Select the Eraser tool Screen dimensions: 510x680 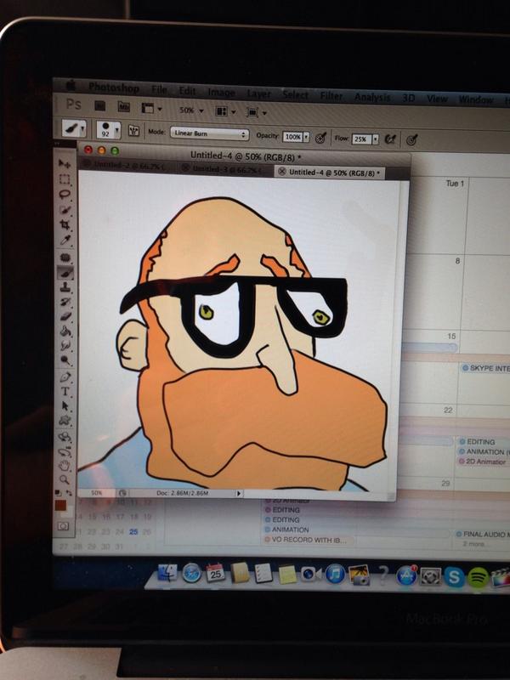(65, 316)
